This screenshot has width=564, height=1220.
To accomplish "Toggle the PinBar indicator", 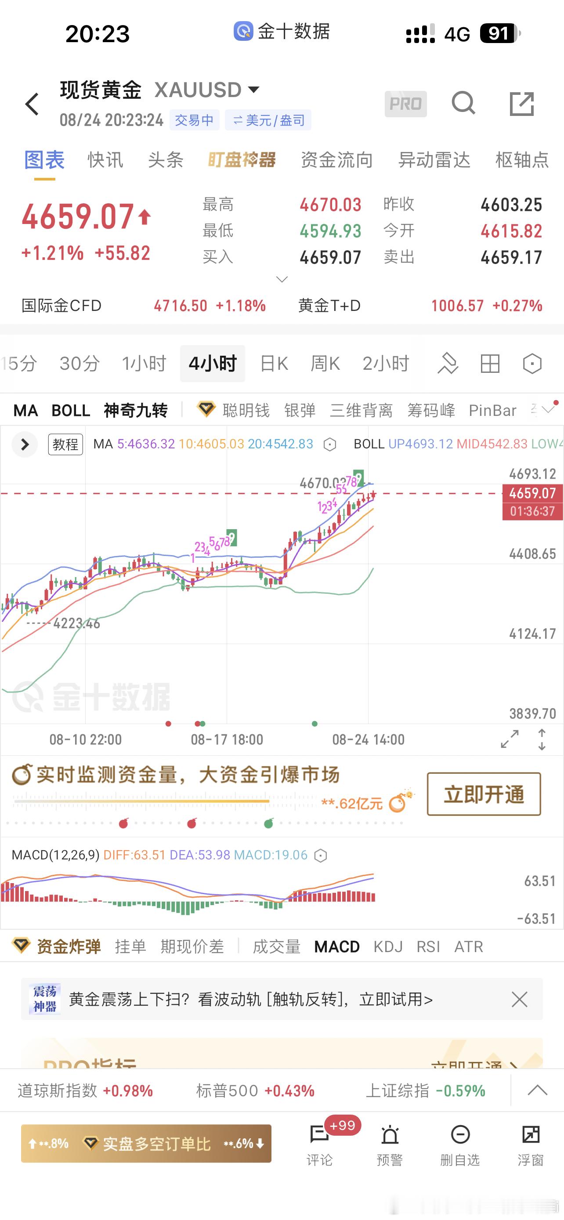I will pos(492,410).
